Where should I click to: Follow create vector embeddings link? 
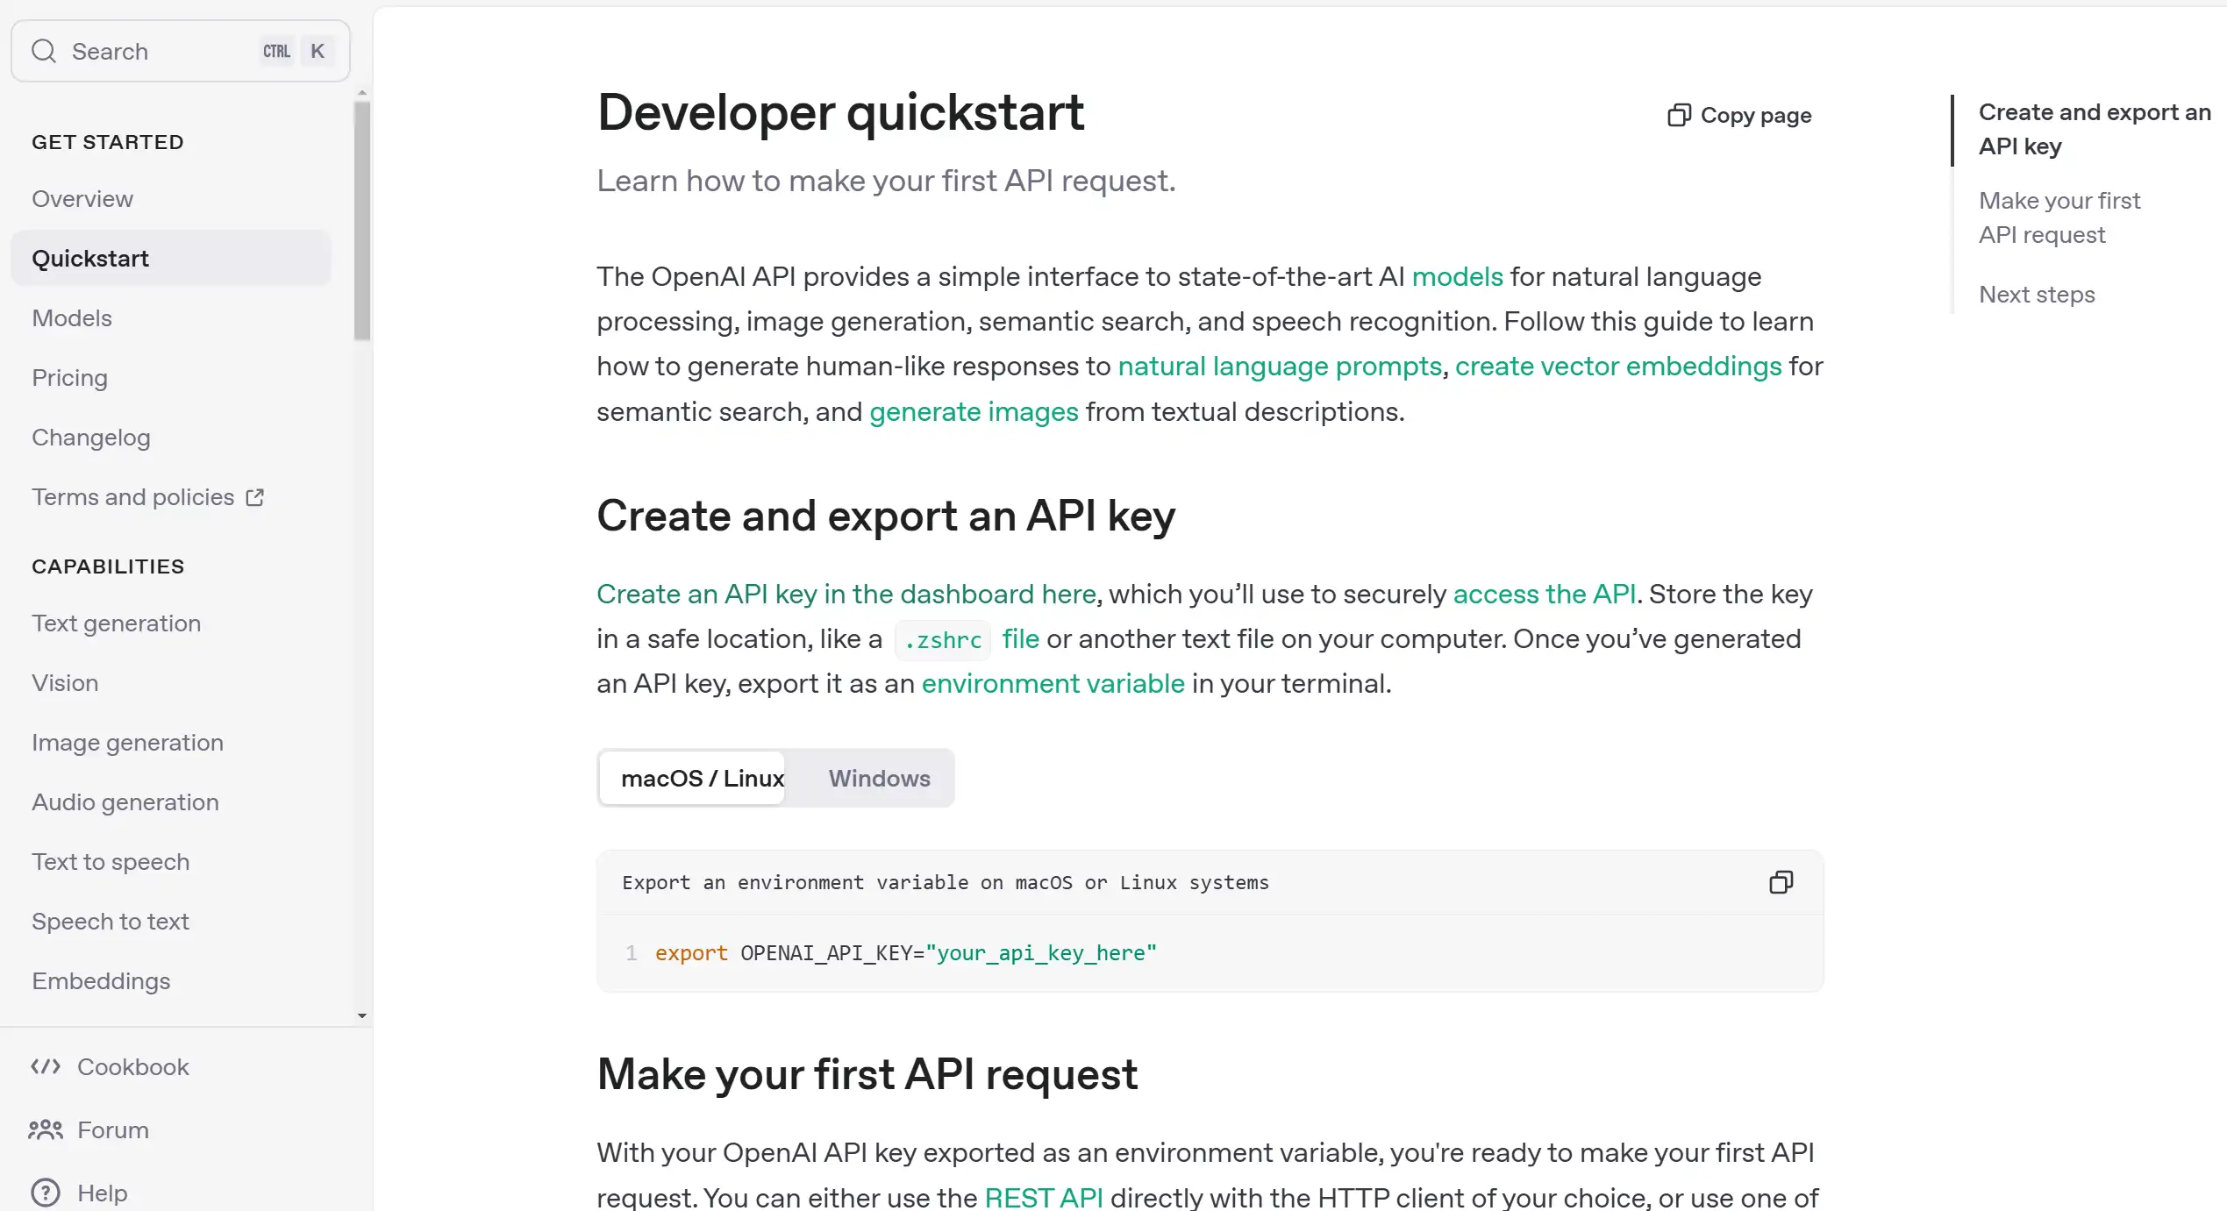coord(1618,366)
